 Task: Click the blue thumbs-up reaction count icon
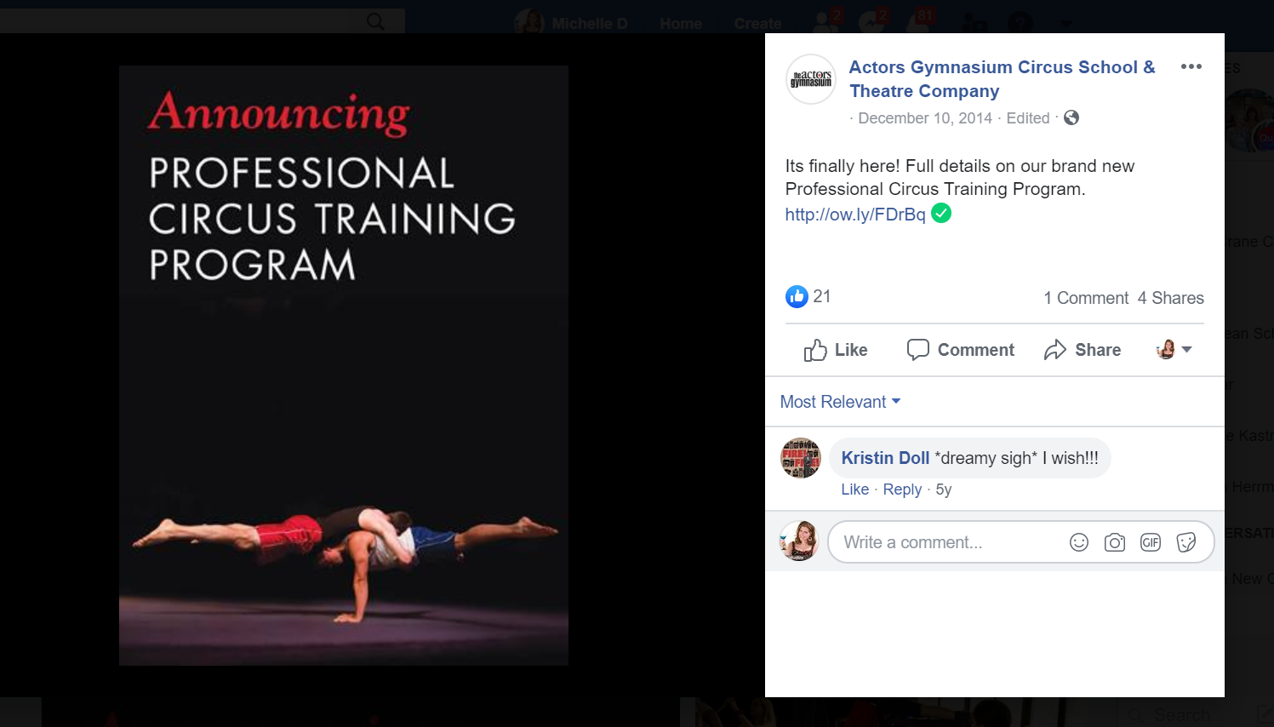click(x=797, y=296)
